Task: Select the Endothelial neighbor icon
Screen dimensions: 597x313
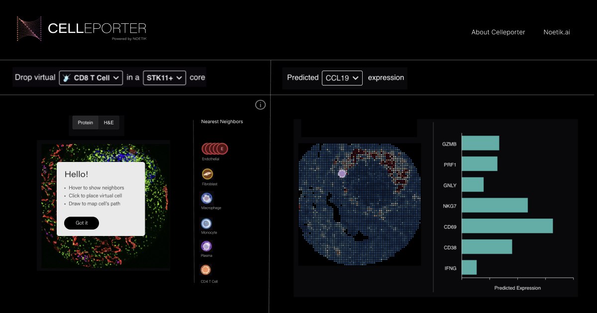Action: pyautogui.click(x=214, y=148)
